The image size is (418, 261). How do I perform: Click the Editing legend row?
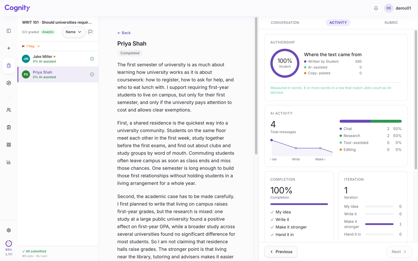point(370,150)
